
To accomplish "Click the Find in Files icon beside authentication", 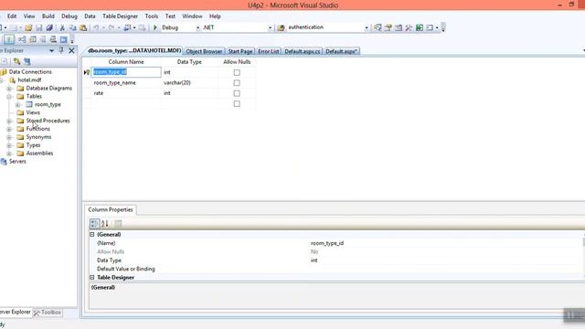I will point(281,27).
